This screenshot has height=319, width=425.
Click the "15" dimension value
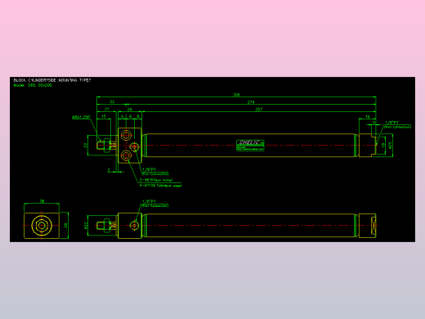104,116
